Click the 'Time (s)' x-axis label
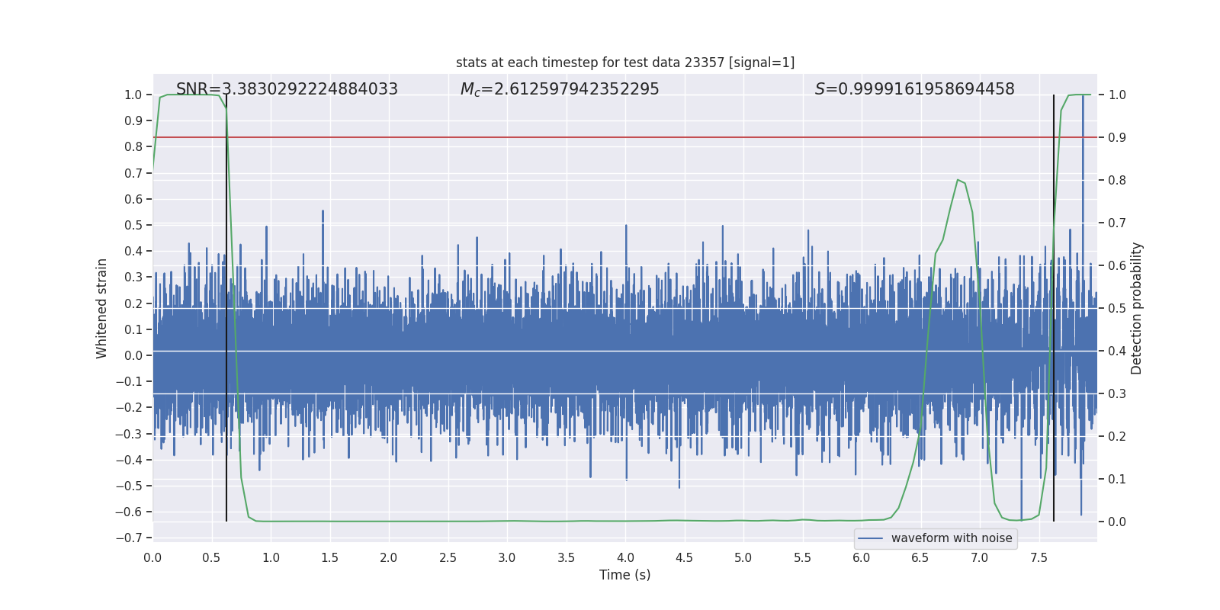 pyautogui.click(x=624, y=575)
